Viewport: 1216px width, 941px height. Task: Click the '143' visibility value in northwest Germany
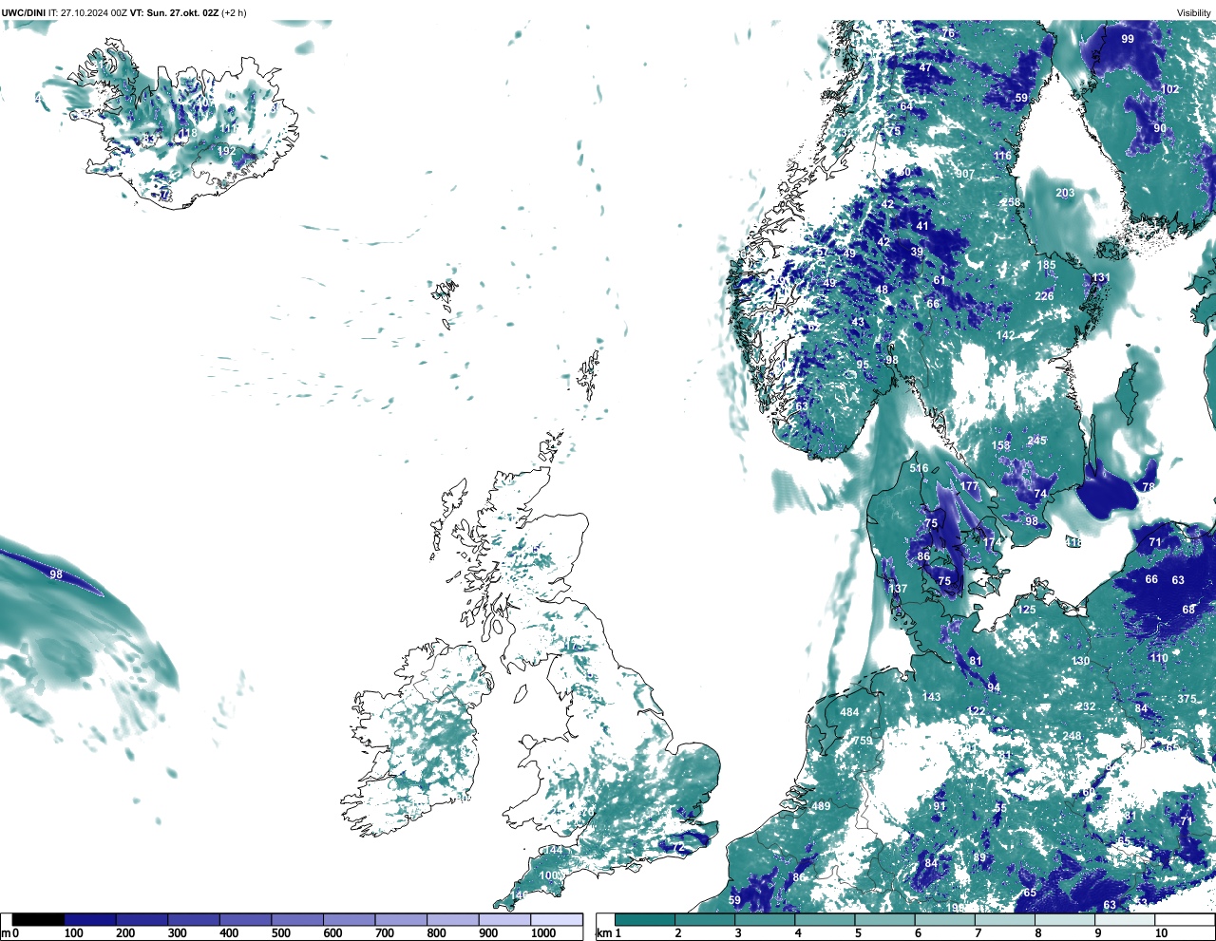[x=932, y=696]
